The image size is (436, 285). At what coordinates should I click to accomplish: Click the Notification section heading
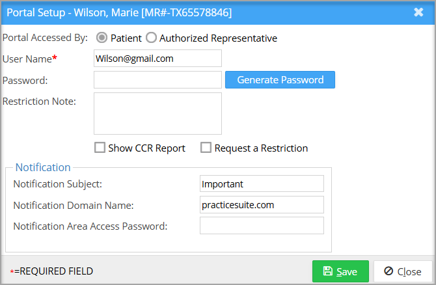[43, 167]
